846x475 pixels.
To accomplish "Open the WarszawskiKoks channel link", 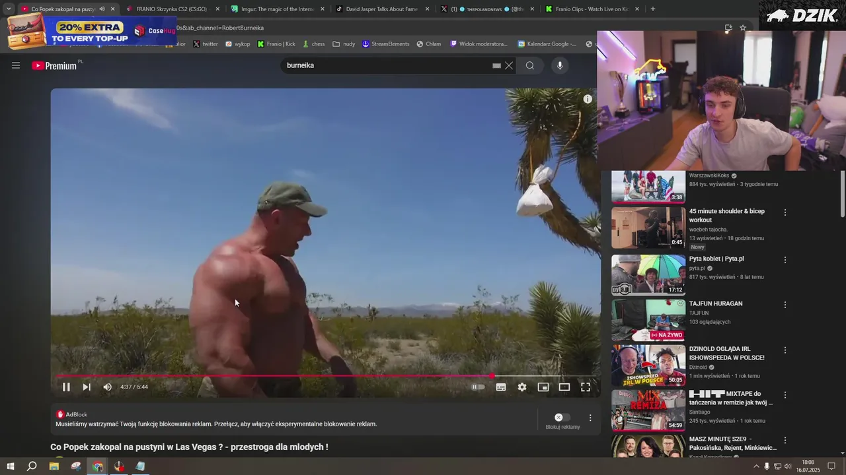I will (709, 175).
